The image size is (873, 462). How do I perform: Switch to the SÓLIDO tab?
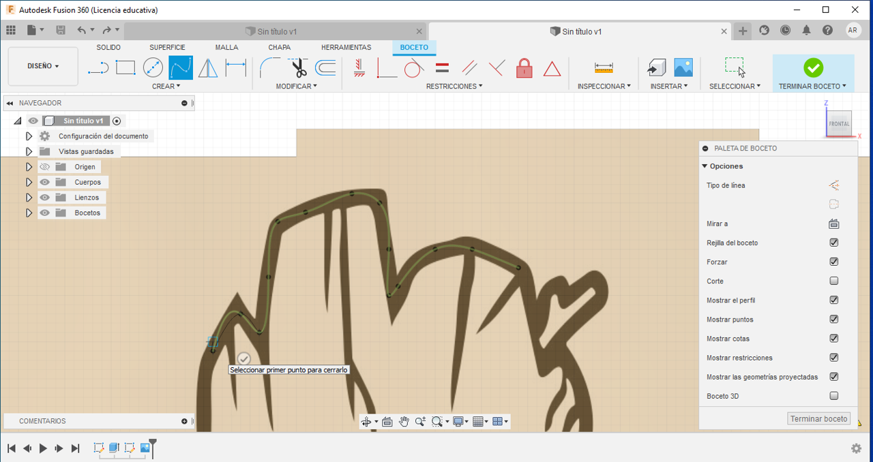click(x=108, y=48)
